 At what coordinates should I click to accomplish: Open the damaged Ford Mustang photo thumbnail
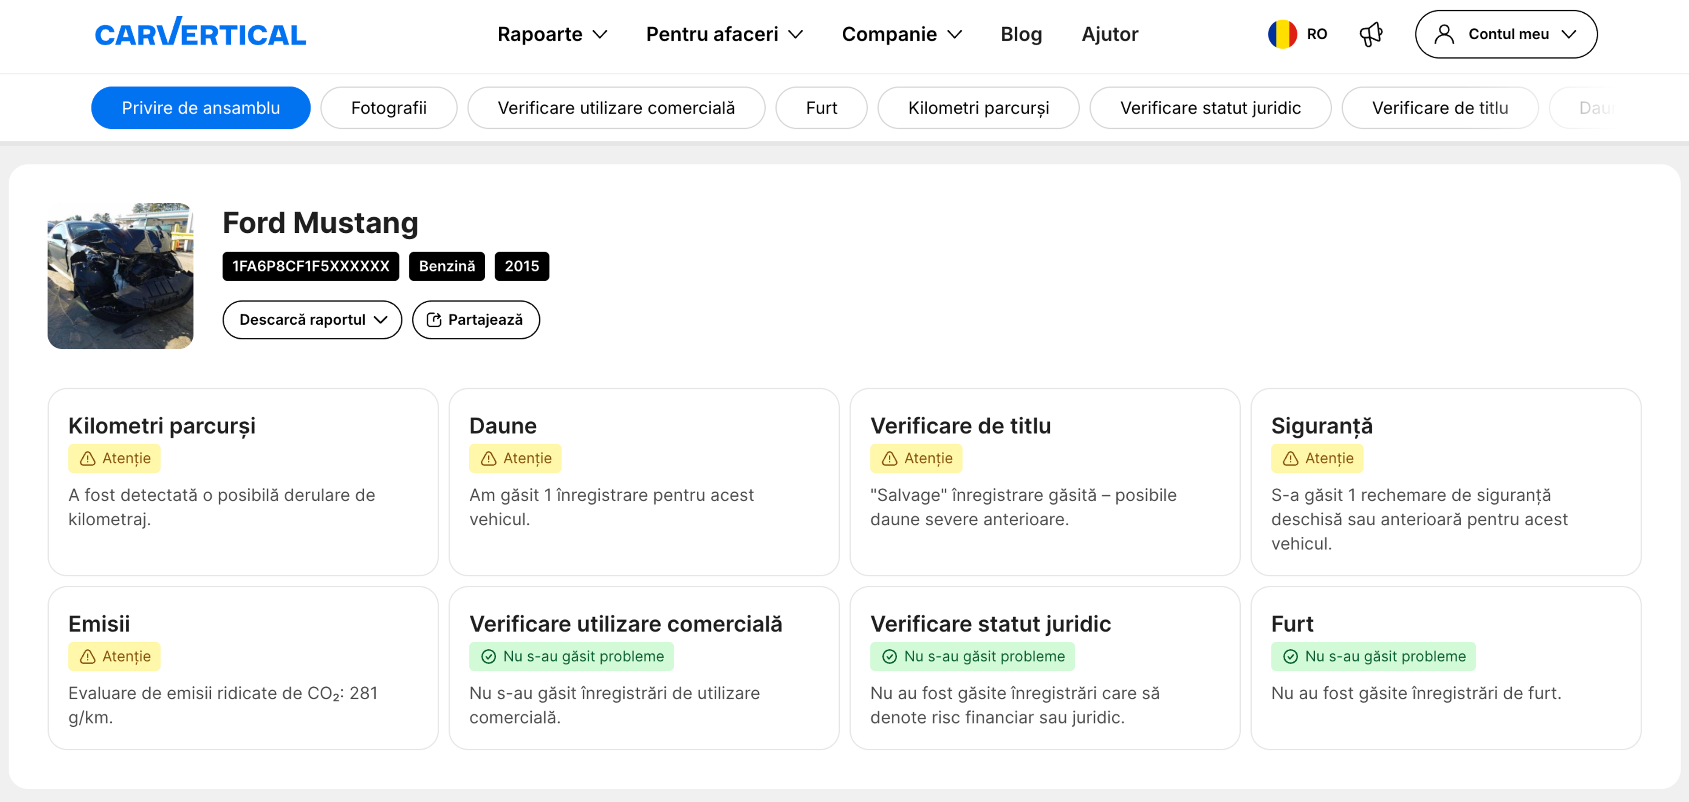121,276
